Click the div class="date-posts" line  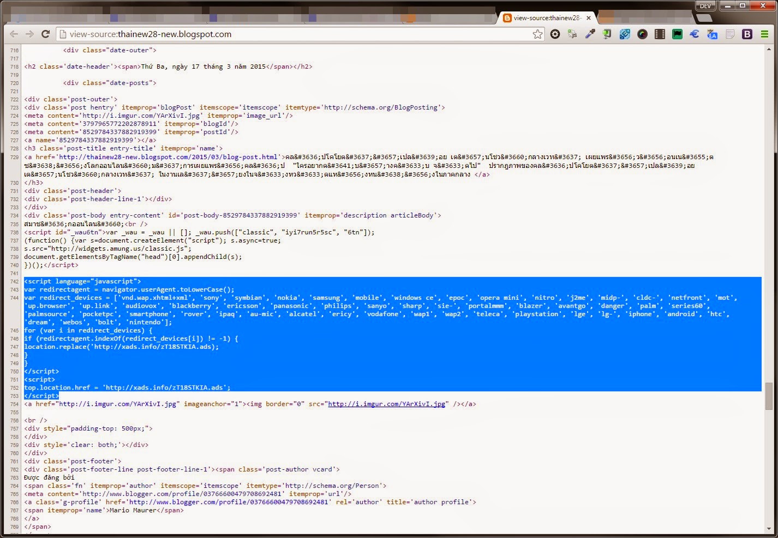point(110,83)
